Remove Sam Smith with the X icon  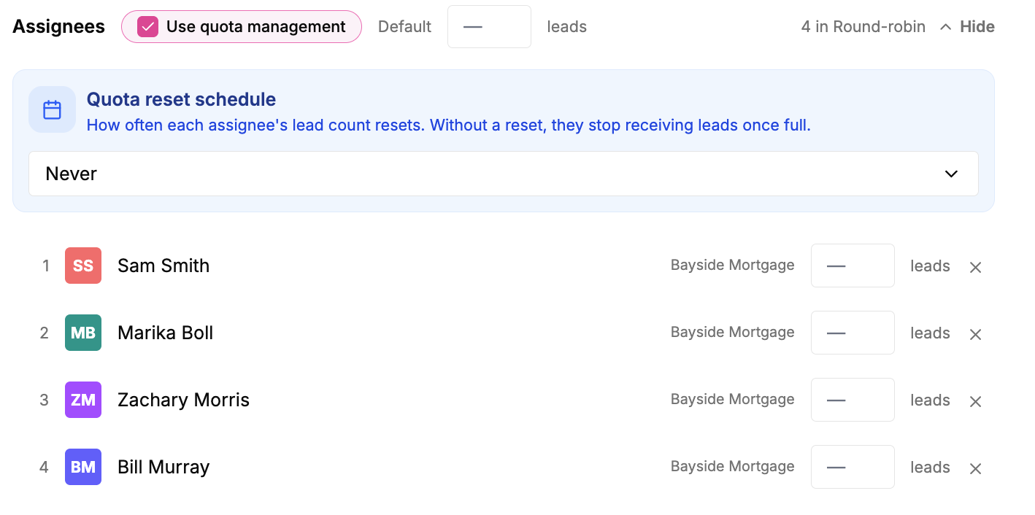click(975, 267)
